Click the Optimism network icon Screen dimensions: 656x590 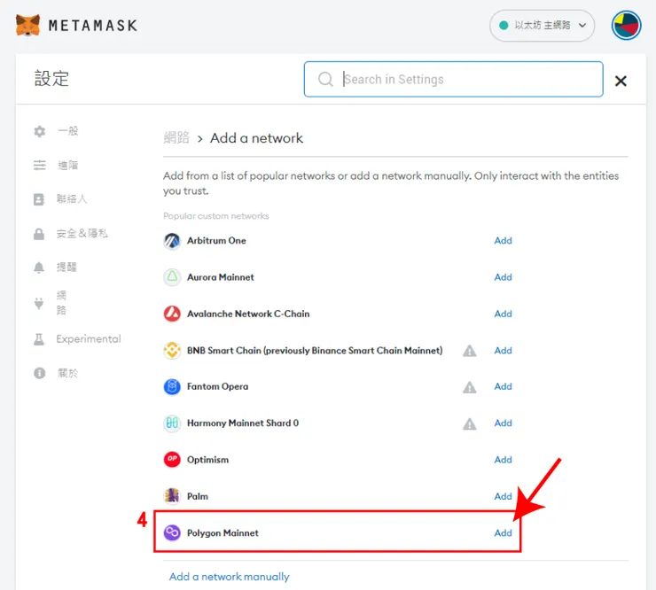click(172, 460)
